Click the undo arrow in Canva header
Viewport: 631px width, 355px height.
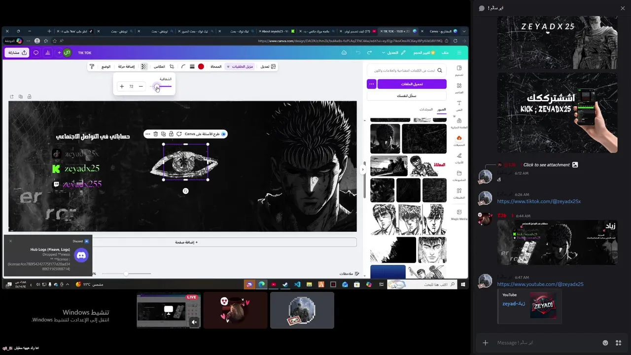357,52
